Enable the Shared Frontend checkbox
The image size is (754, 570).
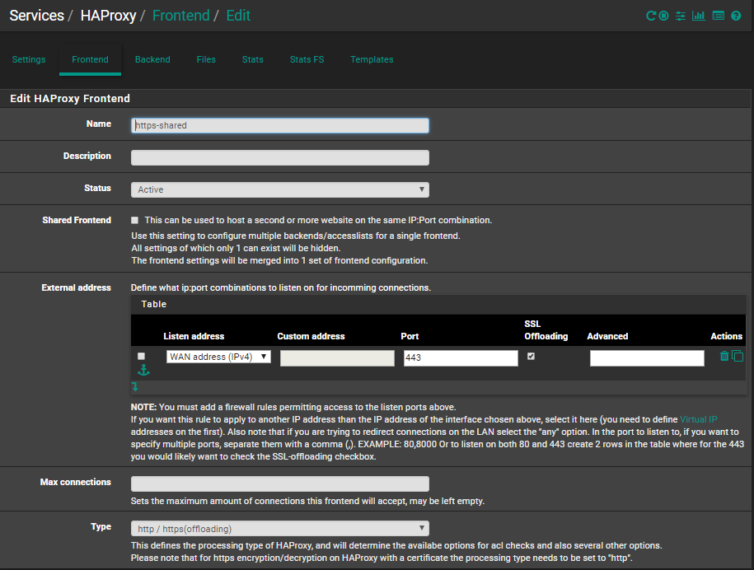pyautogui.click(x=135, y=221)
